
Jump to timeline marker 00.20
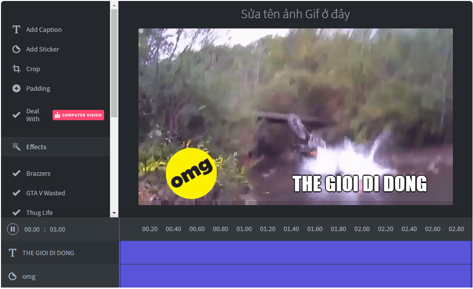click(x=150, y=229)
